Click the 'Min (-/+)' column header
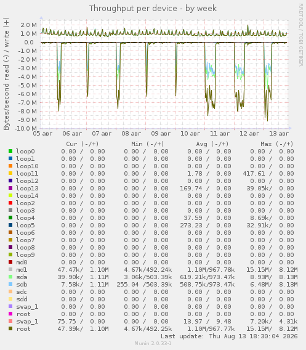Image resolution: width=306 pixels, height=350 pixels. coord(147,144)
